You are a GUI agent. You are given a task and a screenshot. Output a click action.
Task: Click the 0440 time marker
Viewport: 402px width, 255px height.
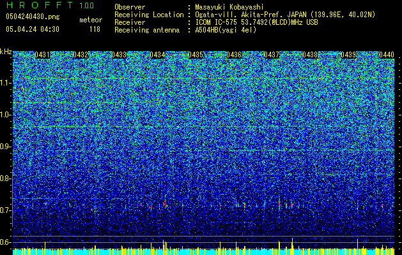387,55
